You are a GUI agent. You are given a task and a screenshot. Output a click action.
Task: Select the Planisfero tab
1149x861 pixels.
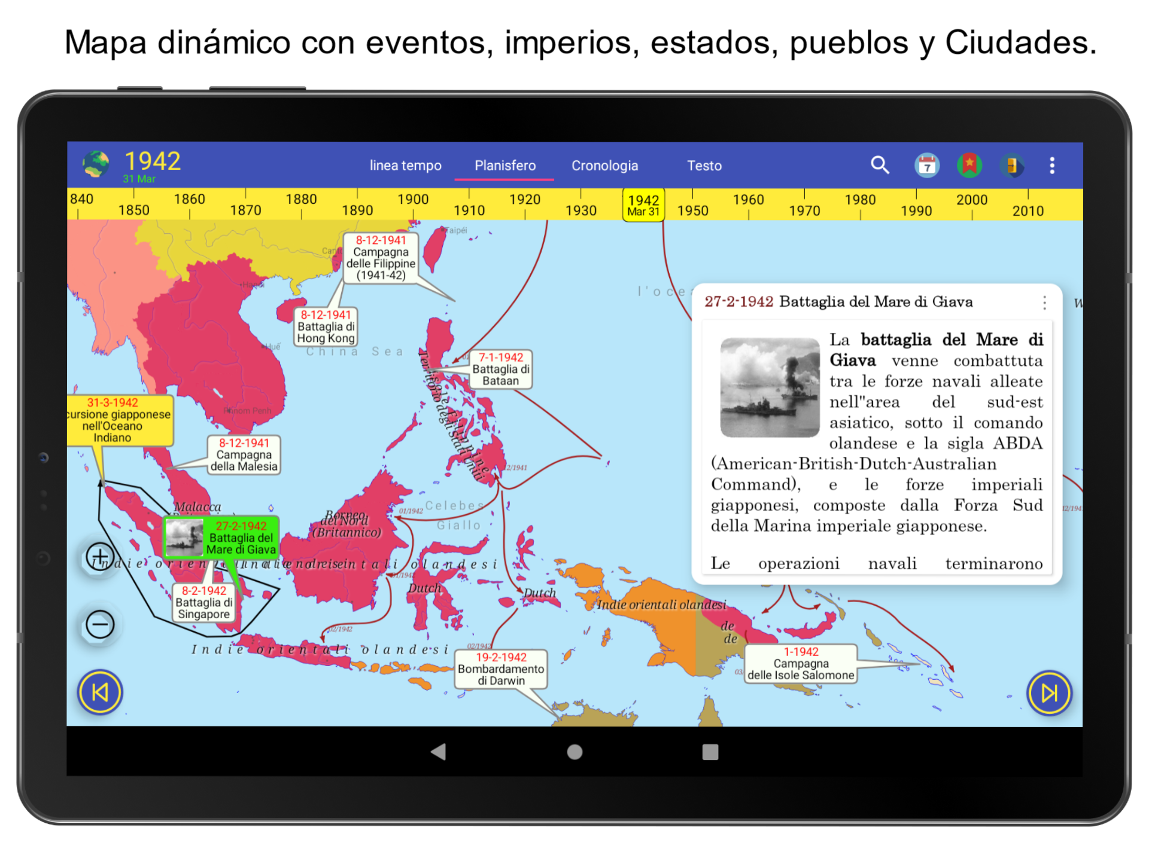505,166
